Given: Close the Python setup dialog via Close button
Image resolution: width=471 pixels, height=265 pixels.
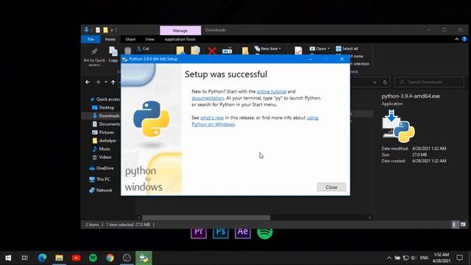Looking at the screenshot, I should pos(331,187).
